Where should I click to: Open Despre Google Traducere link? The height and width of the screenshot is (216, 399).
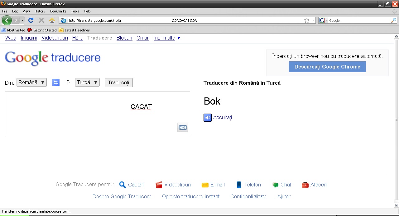(122, 196)
